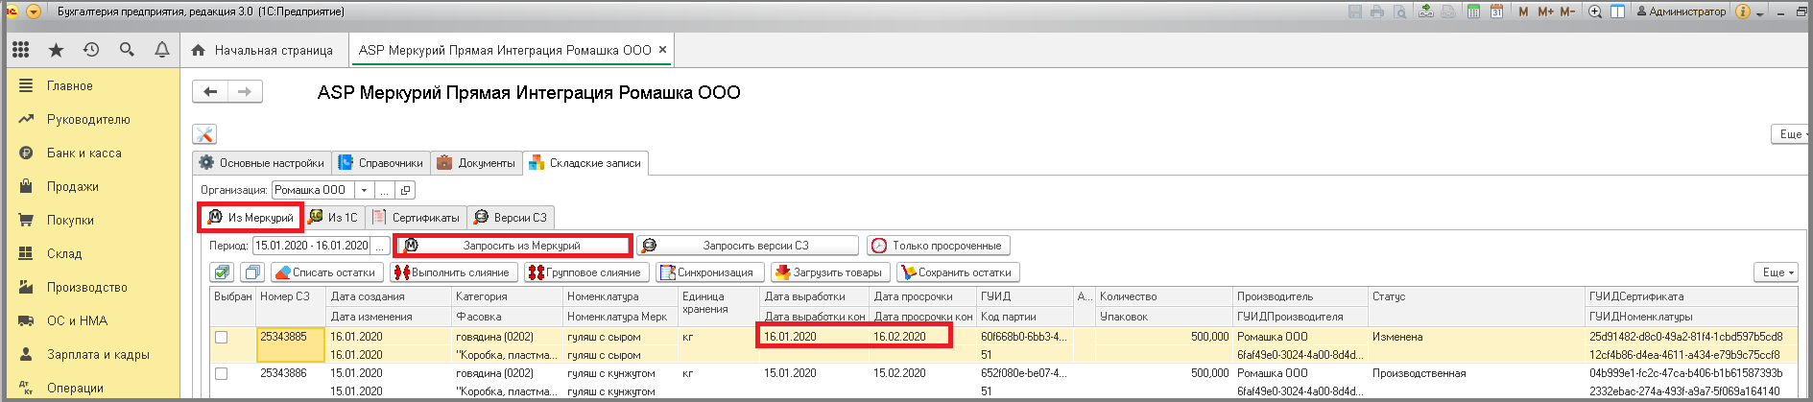Expand the organization dropdown arrow

tap(364, 190)
